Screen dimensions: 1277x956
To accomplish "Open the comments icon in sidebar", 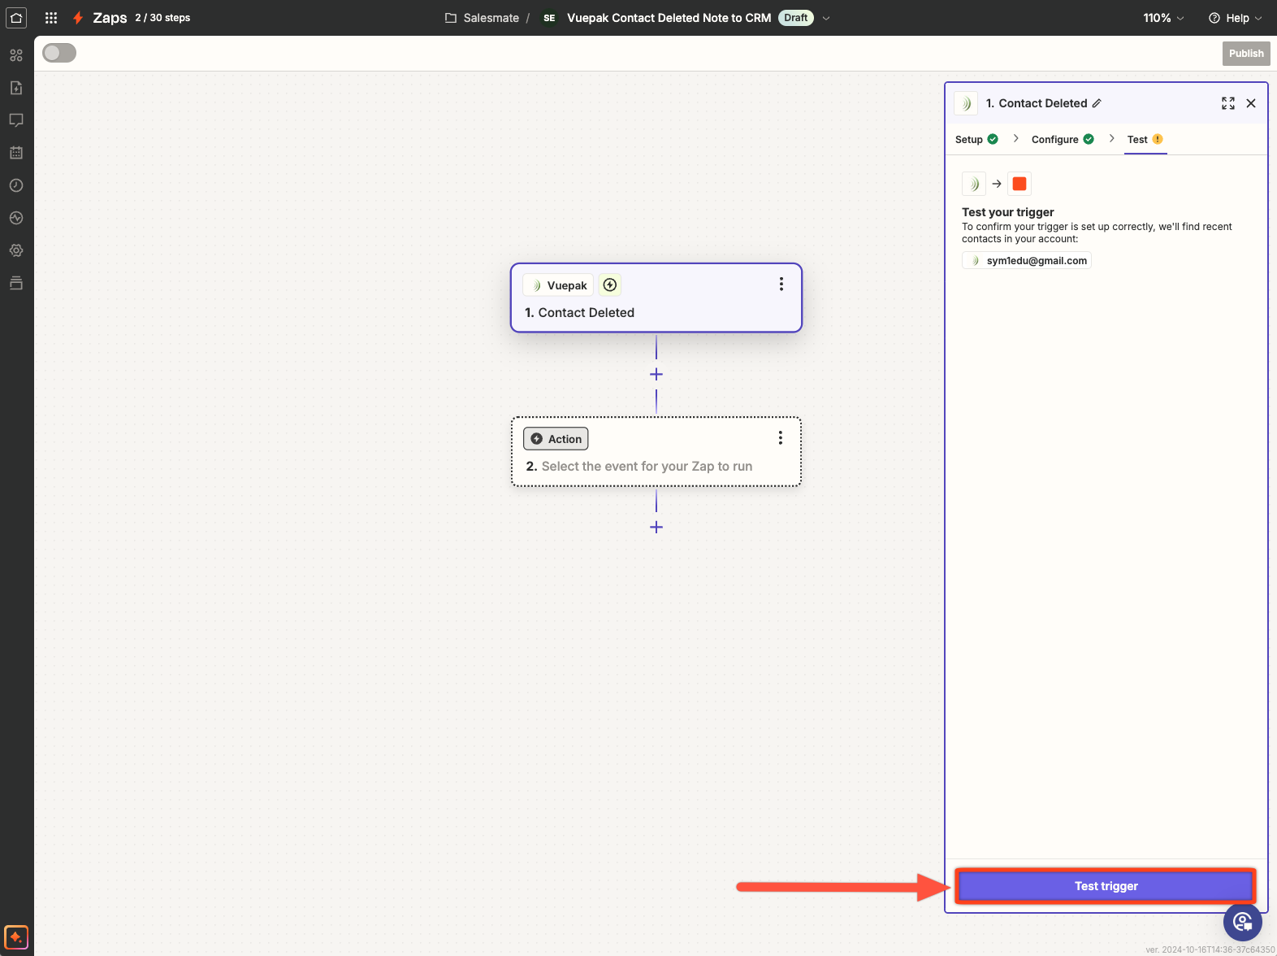I will [16, 120].
